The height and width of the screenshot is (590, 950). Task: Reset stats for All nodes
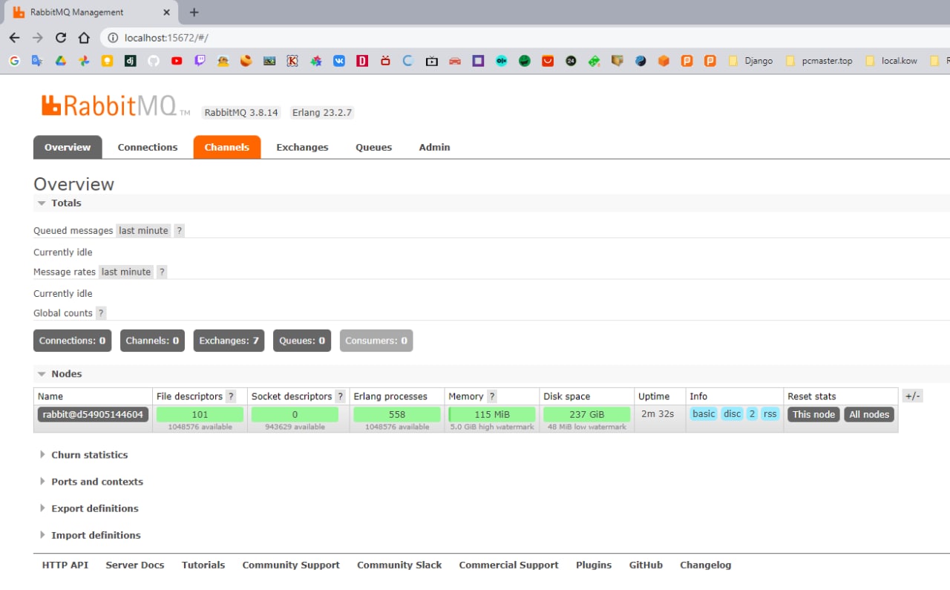pyautogui.click(x=869, y=415)
